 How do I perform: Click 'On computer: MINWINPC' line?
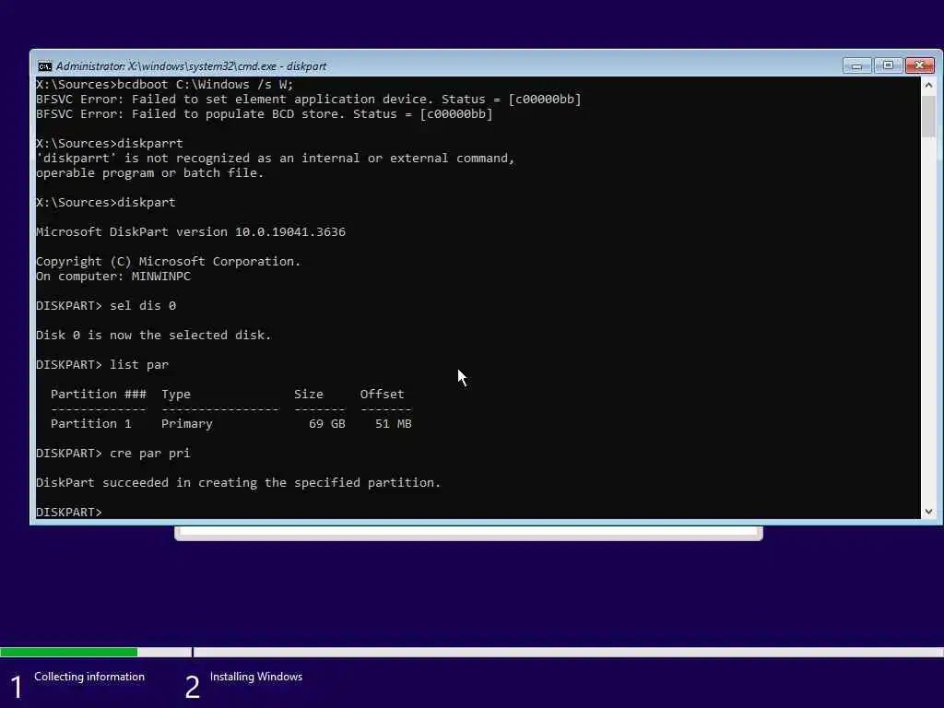(113, 277)
